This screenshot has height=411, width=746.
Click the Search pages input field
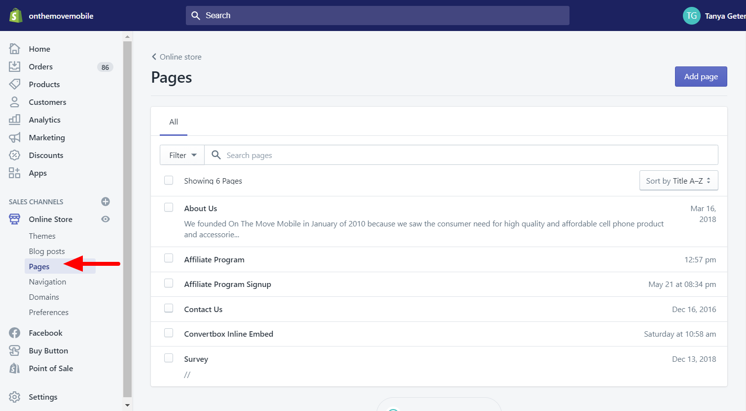(x=461, y=155)
